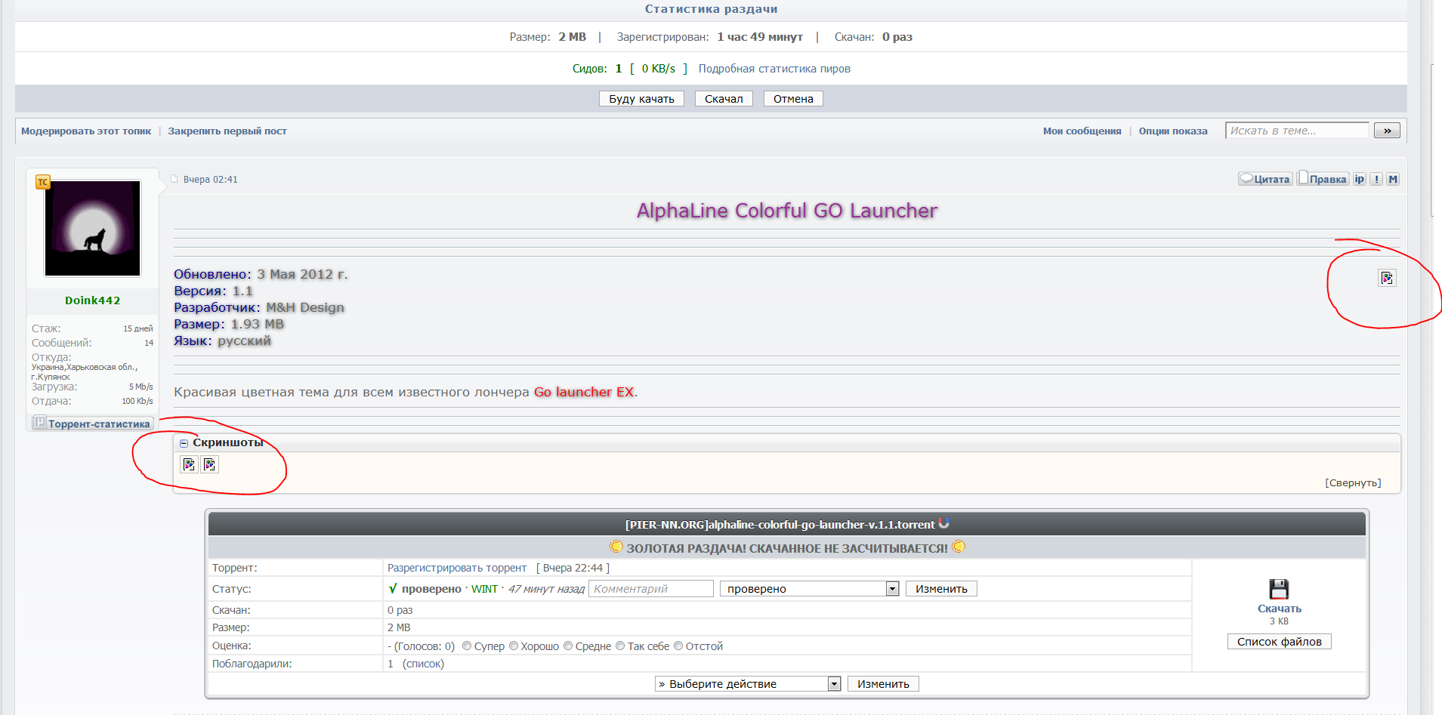The height and width of the screenshot is (715, 1442).
Task: Collapse the 'Скриншоты' spoiler
Action: pyautogui.click(x=184, y=443)
